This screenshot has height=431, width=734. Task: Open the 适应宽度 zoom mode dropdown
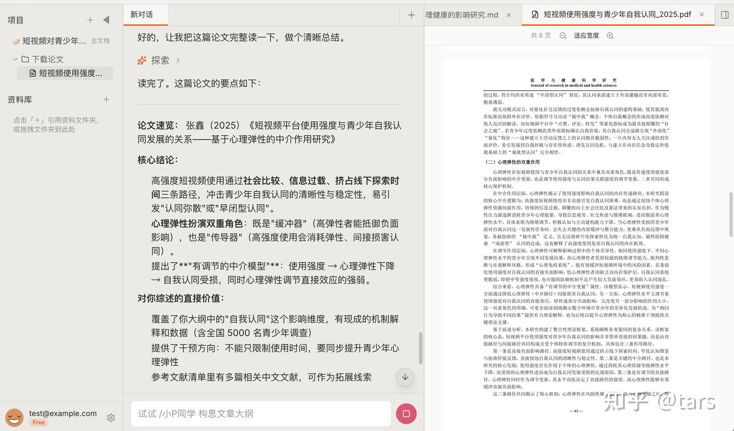(x=586, y=36)
